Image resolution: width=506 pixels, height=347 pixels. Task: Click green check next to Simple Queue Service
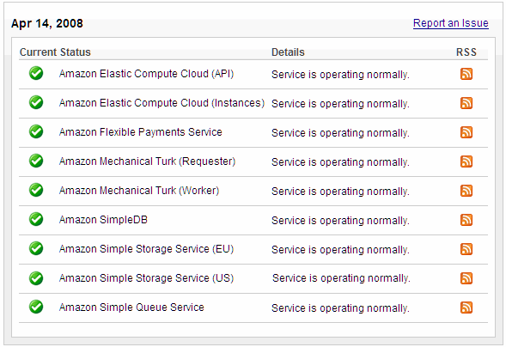click(x=36, y=307)
